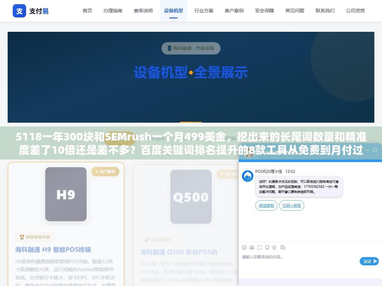Maximize the chat widget window
Screen dimensions: 382x286
click(375, 150)
